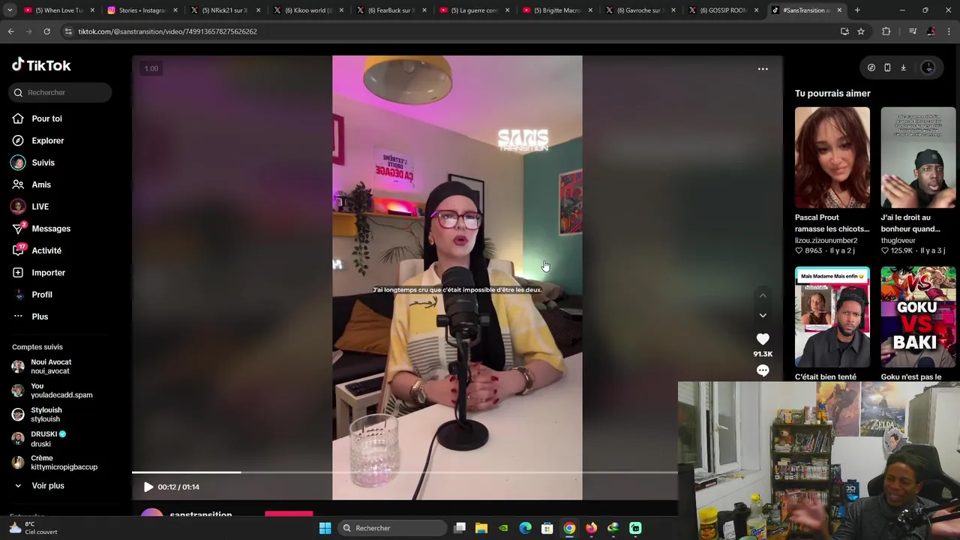Click the download app icon in header
Image resolution: width=960 pixels, height=540 pixels.
point(903,67)
